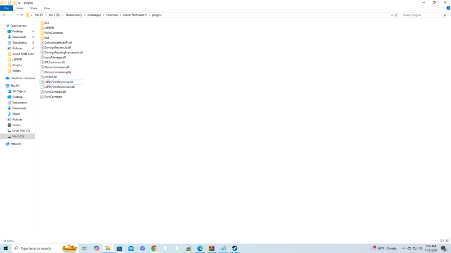
Task: Open File Explorer help
Action: (448, 8)
